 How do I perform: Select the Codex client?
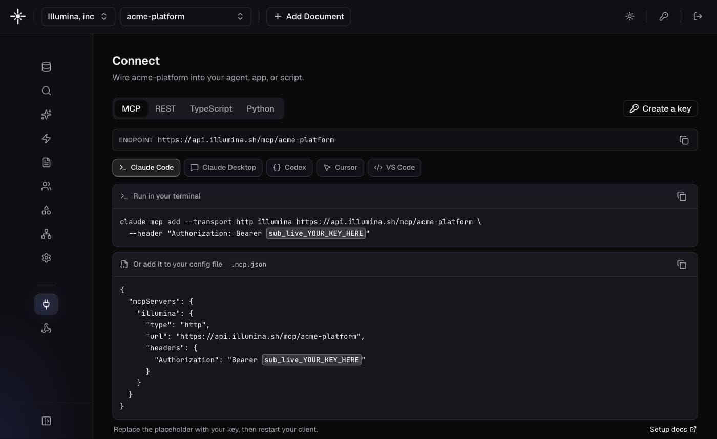click(x=289, y=167)
